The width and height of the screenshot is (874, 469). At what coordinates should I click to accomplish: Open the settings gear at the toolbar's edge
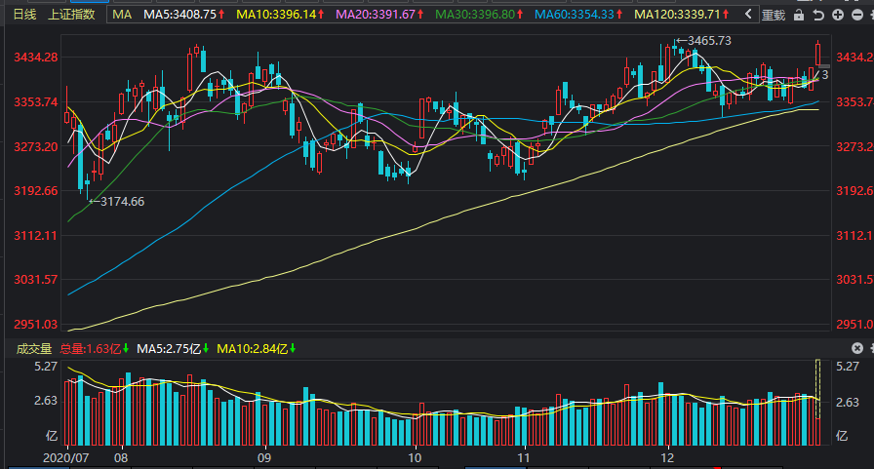pos(871,15)
